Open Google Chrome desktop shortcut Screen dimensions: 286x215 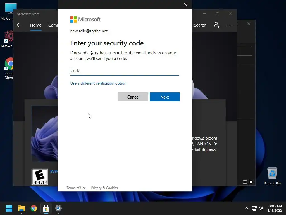pyautogui.click(x=9, y=68)
